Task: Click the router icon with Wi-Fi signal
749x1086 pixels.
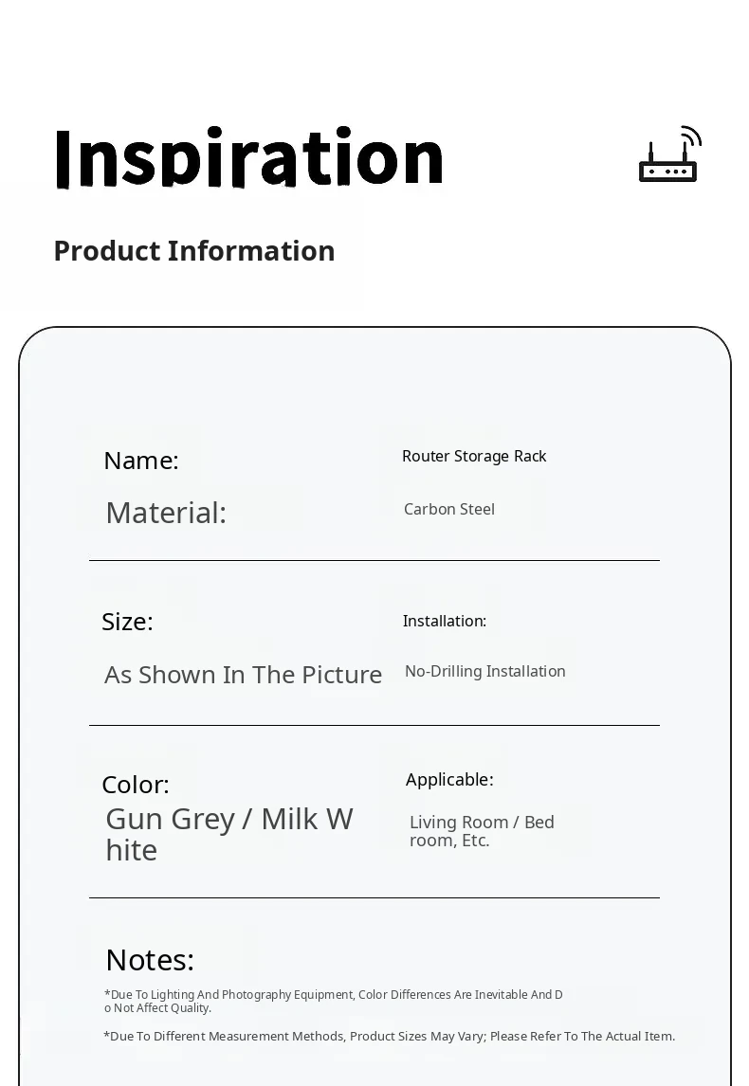Action: 669,154
